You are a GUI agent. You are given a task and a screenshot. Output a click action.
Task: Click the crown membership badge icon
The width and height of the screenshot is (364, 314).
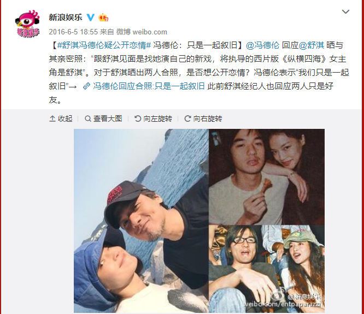click(103, 17)
